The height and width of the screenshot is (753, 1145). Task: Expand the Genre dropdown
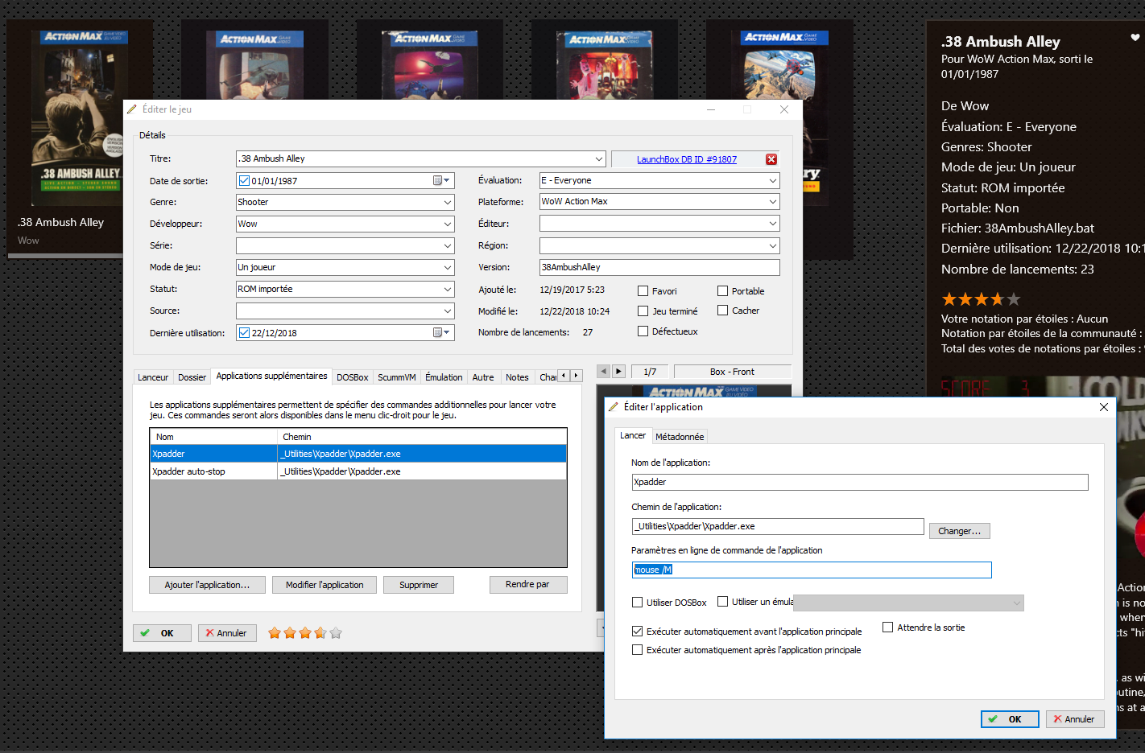click(x=448, y=203)
